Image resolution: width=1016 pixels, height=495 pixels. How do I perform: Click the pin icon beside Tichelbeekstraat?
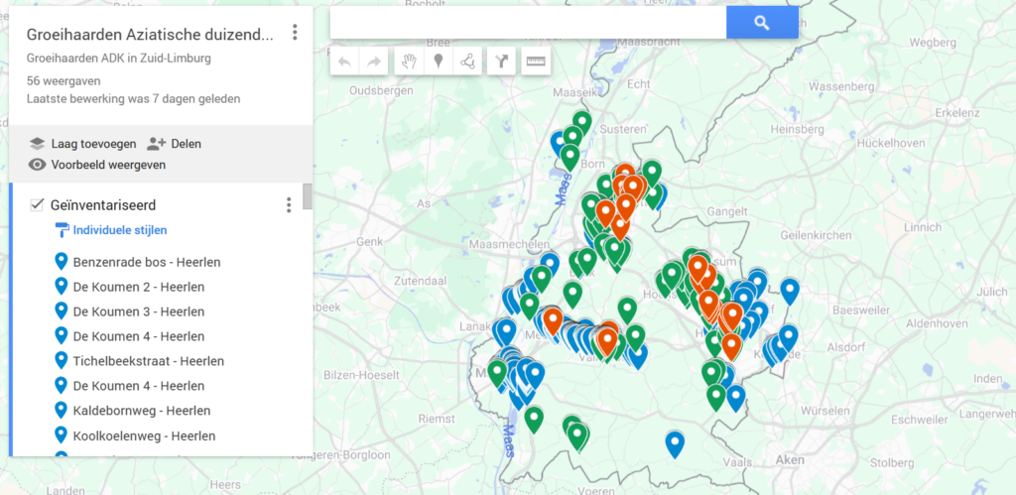[62, 359]
